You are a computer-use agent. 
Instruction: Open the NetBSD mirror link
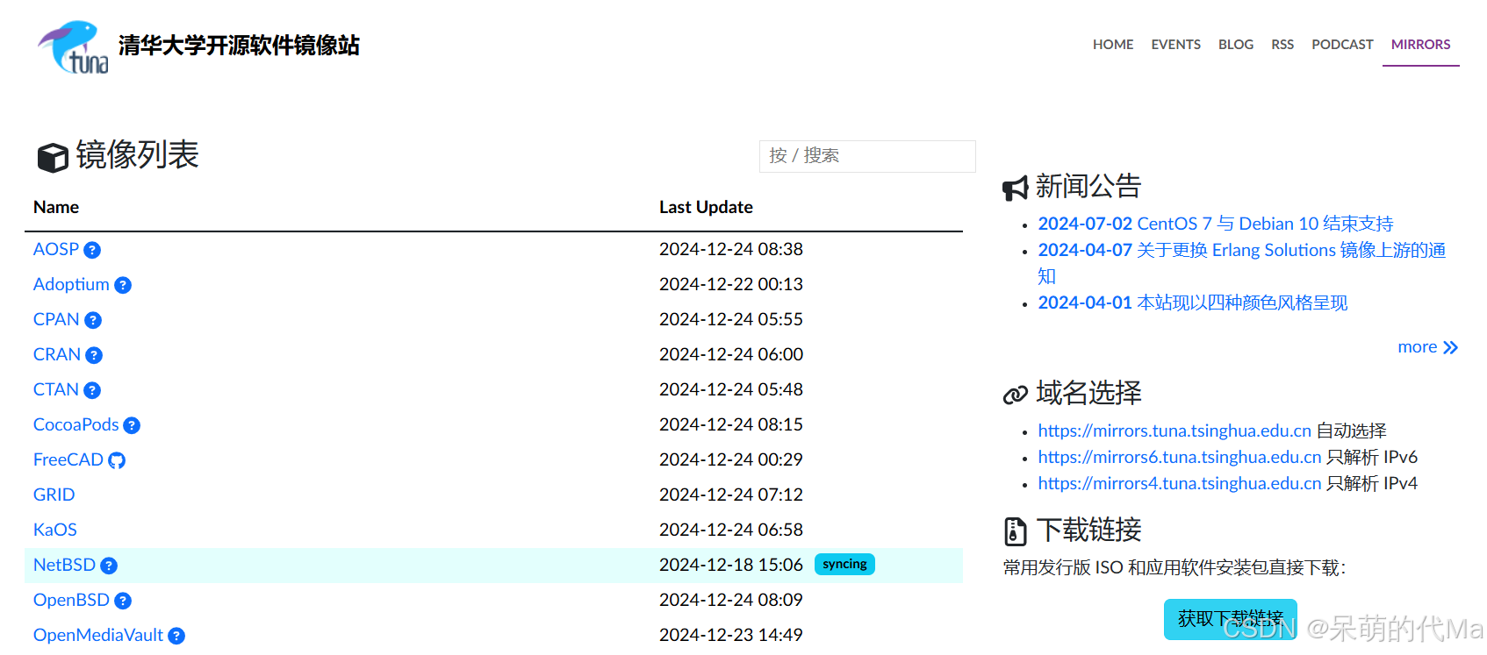(64, 565)
